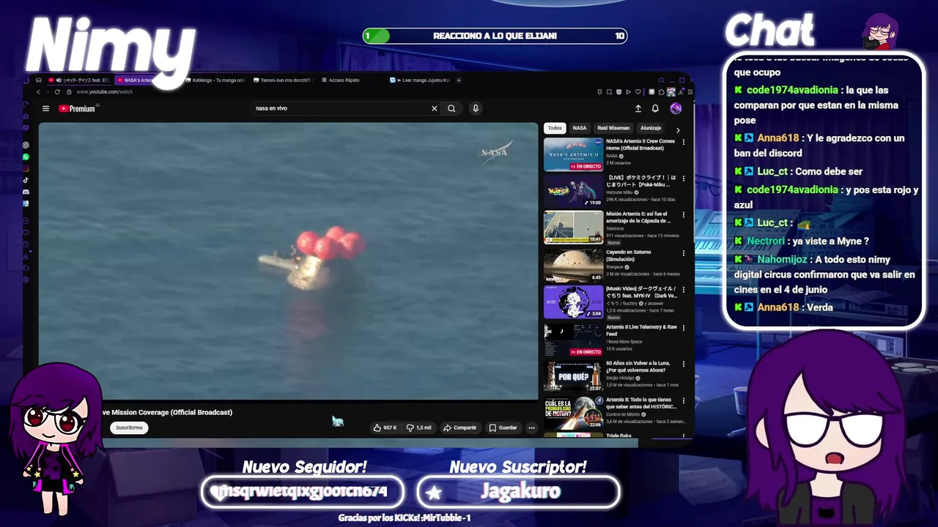Click the Suscribirme button

coord(129,427)
